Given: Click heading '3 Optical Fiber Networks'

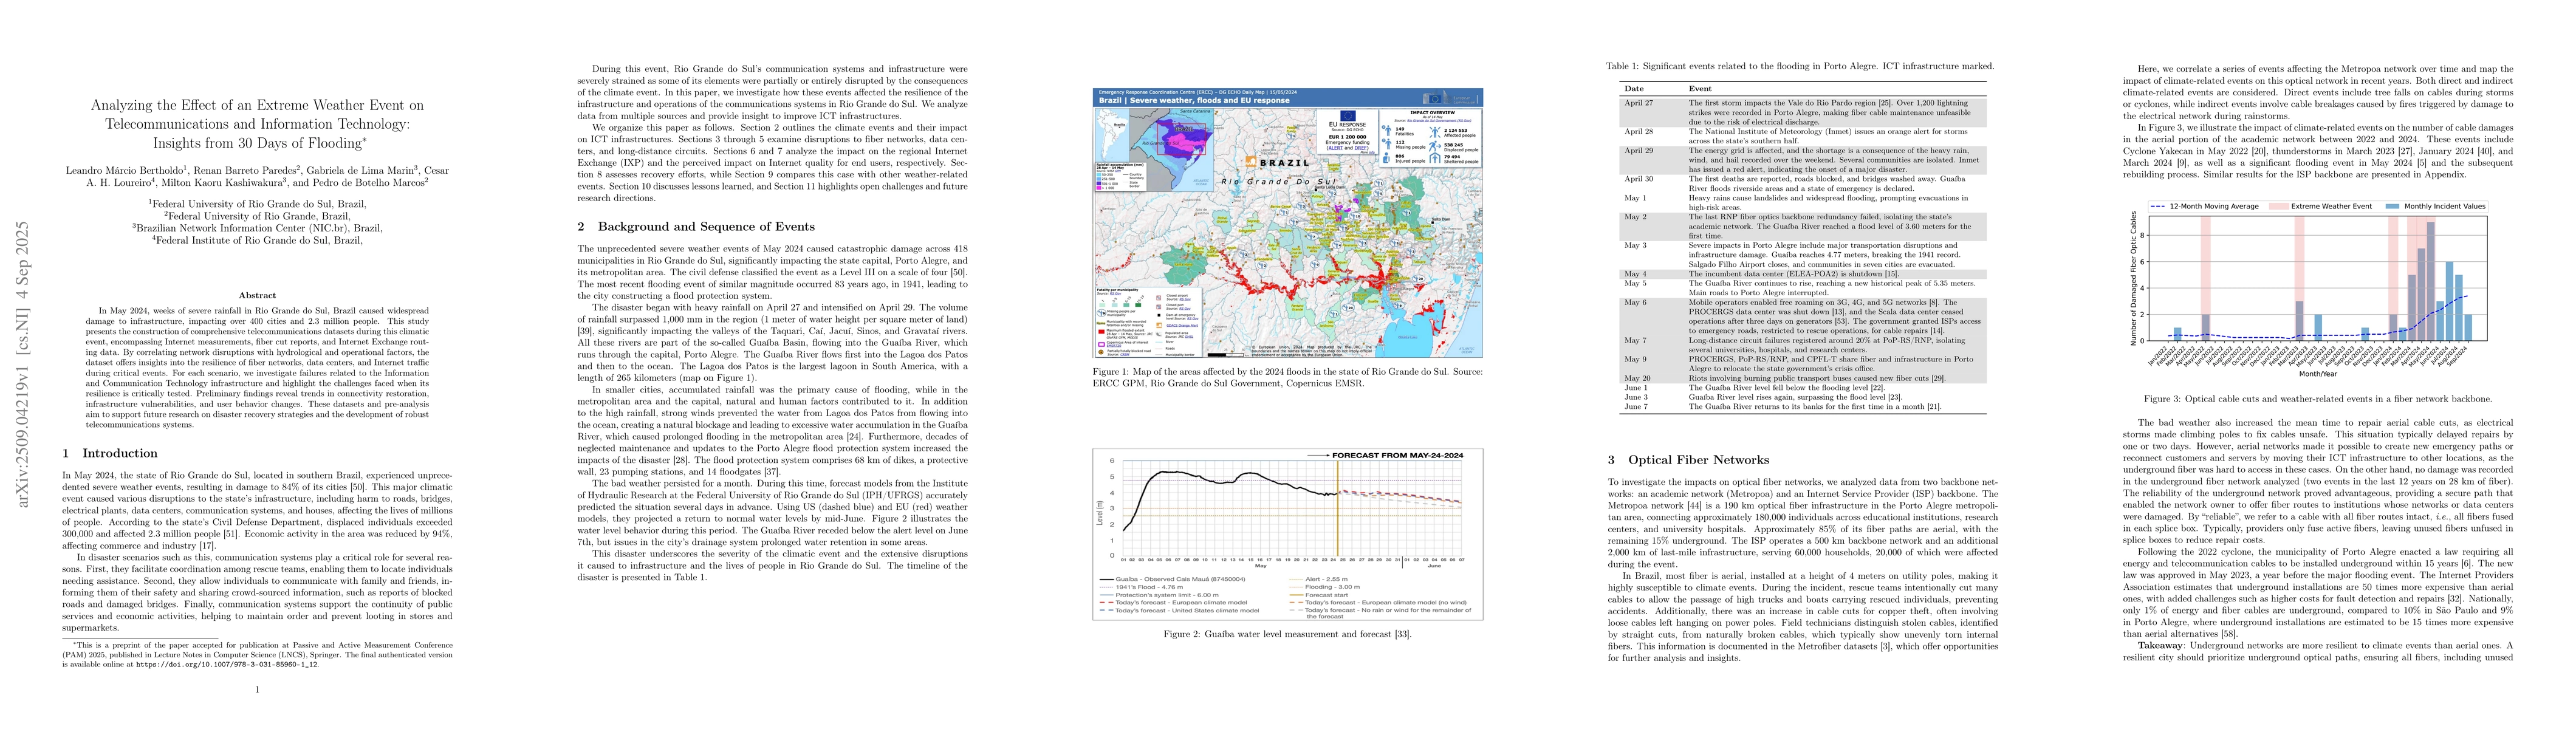Looking at the screenshot, I should pyautogui.click(x=1688, y=460).
